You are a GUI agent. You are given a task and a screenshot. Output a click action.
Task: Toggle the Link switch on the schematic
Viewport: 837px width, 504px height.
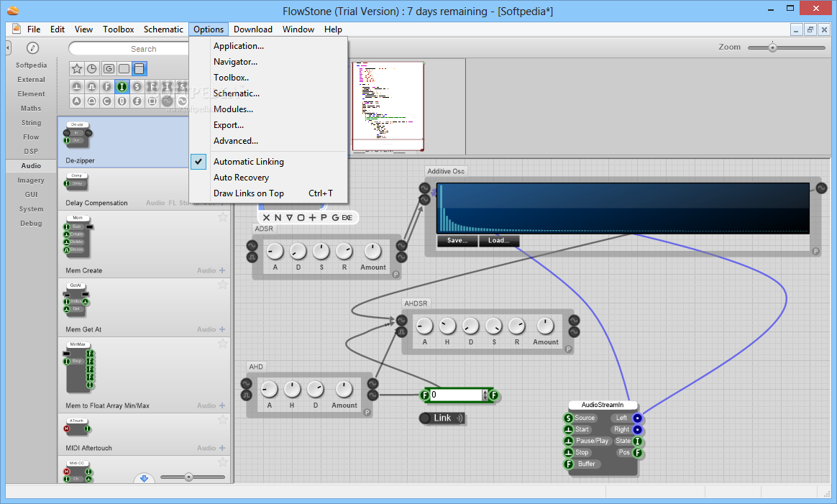click(442, 418)
